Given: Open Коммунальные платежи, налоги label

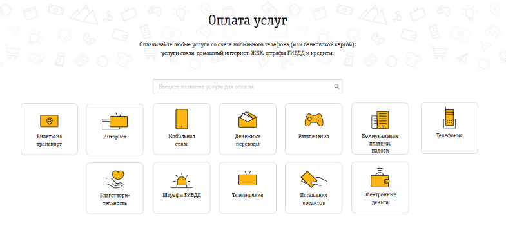Looking at the screenshot, I should [380, 143].
